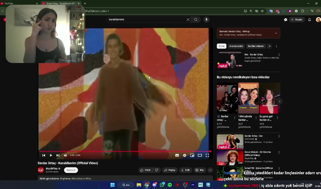Show more remix shorts with right arrow
321x189 pixels.
click(279, 101)
